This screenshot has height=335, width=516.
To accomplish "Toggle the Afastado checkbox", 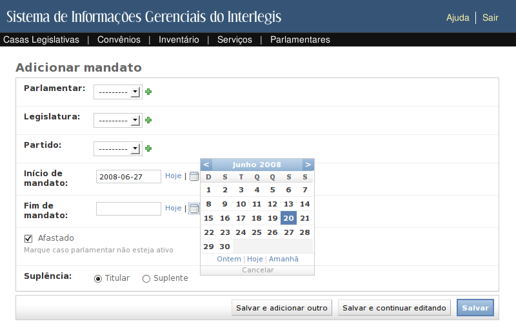I will (x=28, y=238).
